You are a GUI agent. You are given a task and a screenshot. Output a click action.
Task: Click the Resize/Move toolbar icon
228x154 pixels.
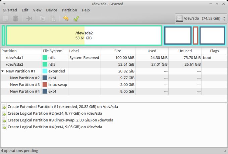point(29,18)
